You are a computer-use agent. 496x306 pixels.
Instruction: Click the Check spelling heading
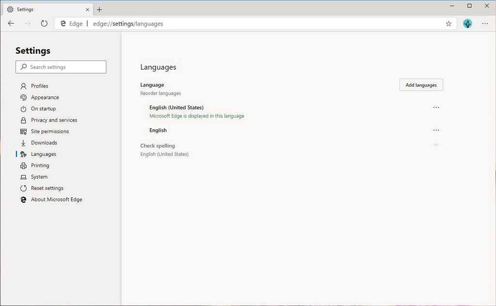(x=157, y=146)
